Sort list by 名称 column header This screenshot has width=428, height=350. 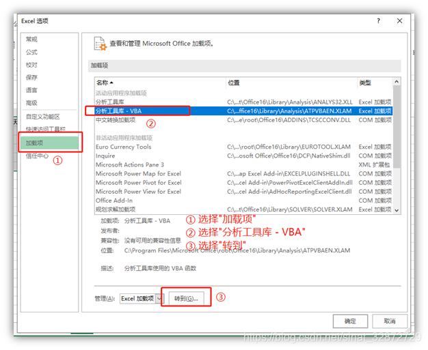click(160, 83)
